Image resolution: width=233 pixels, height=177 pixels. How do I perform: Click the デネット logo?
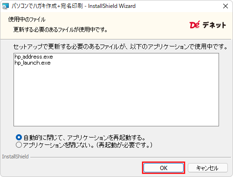pyautogui.click(x=207, y=25)
